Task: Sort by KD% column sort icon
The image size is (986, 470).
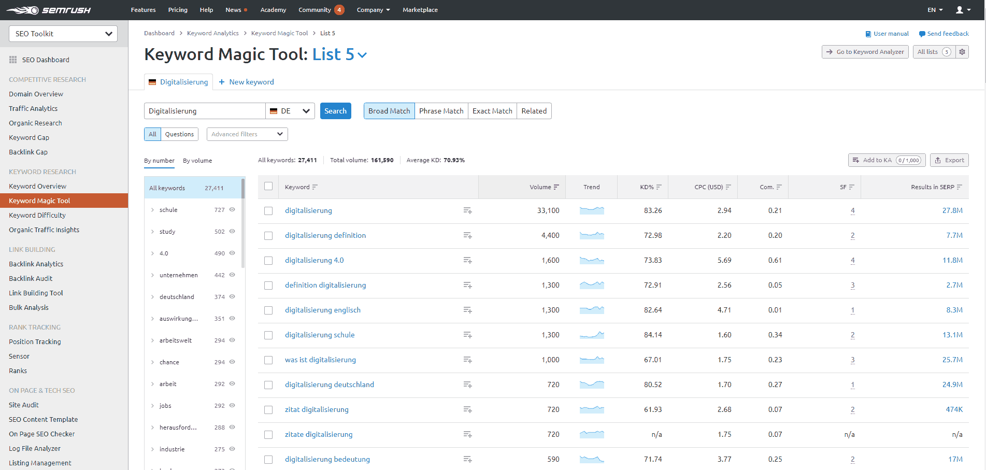Action: [659, 187]
